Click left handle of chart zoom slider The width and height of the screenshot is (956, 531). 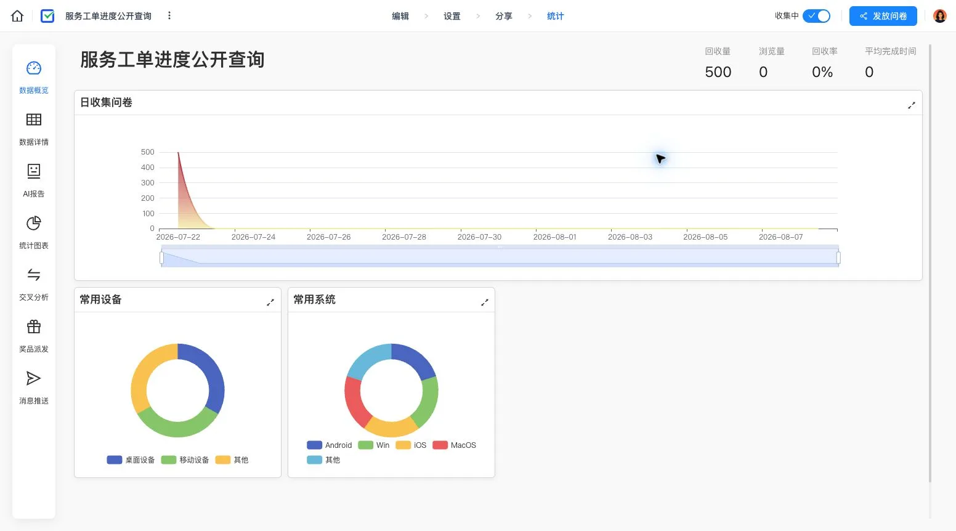[x=161, y=257]
